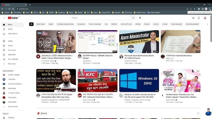The height and width of the screenshot is (119, 212).
Task: Open Titus Barker subscription channel
Action: coord(13,98)
